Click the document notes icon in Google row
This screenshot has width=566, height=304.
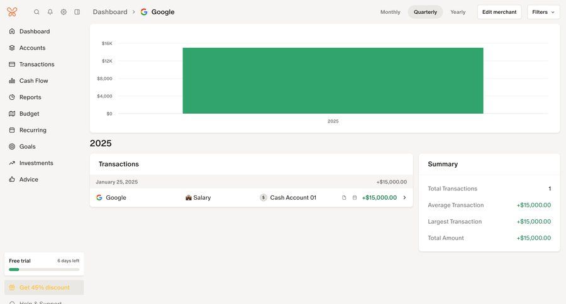click(344, 198)
